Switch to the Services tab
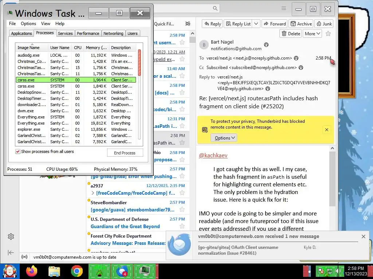 point(65,33)
